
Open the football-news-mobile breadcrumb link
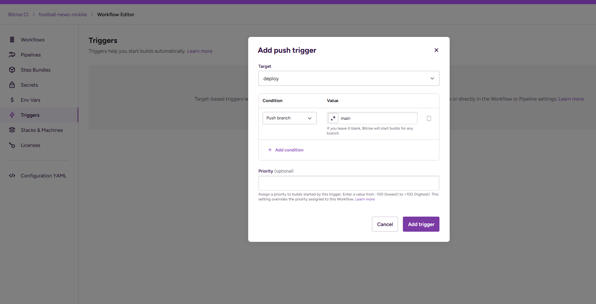63,15
